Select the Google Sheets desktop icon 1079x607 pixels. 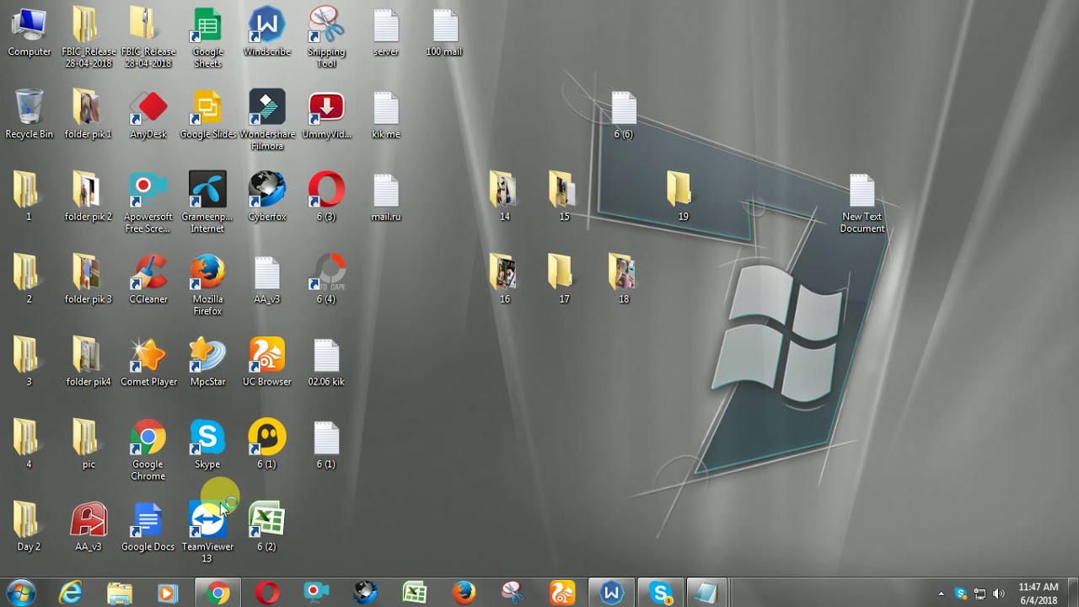tap(207, 38)
